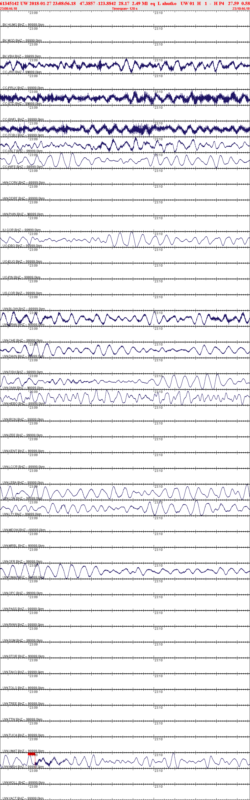The height and width of the screenshot is (800, 250).
Task: Select the HW.PHIN BHZ station label
Action: point(23,214)
